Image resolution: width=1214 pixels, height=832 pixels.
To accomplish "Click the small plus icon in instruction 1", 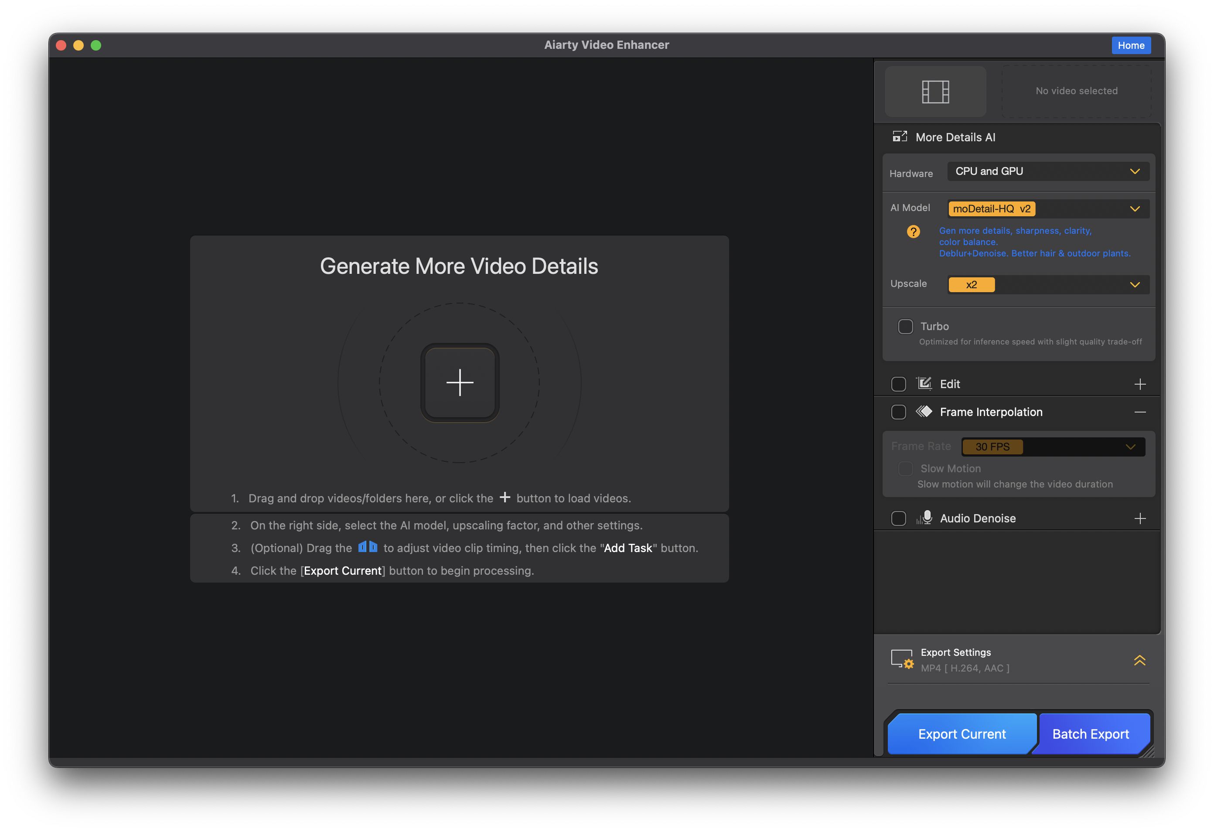I will [x=505, y=497].
